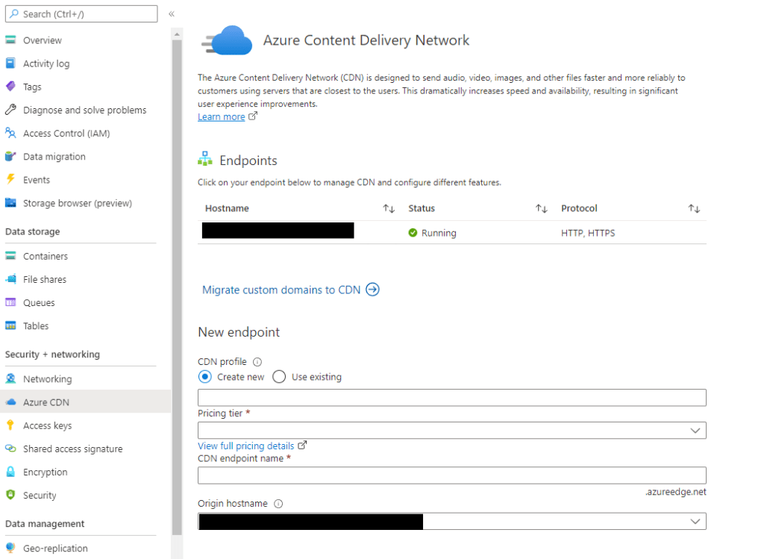Image resolution: width=764 pixels, height=559 pixels.
Task: Click the Events lightning bolt icon
Action: pyautogui.click(x=10, y=180)
